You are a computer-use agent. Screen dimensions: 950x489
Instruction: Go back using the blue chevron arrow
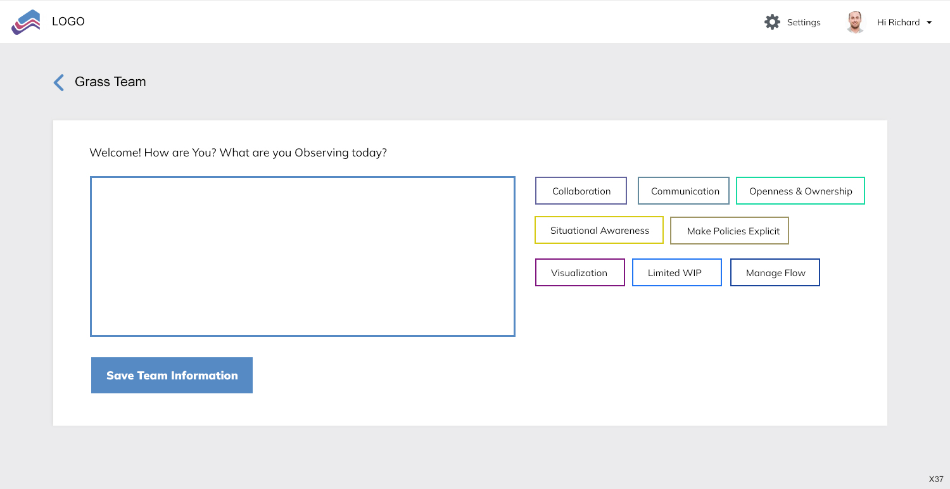coord(59,82)
